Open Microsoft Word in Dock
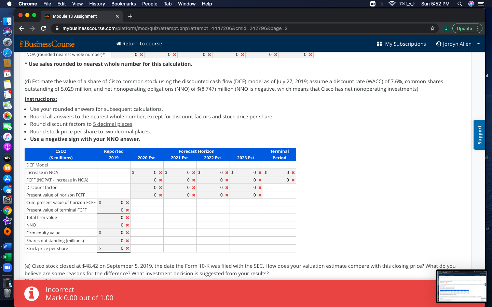492x307 pixels. [x=7, y=246]
